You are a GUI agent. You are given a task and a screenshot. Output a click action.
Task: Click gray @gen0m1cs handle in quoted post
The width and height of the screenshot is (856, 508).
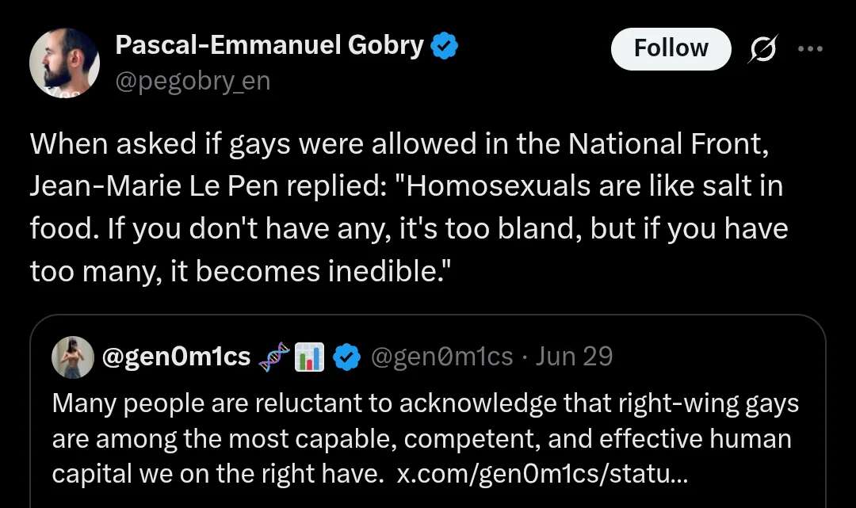pyautogui.click(x=441, y=357)
